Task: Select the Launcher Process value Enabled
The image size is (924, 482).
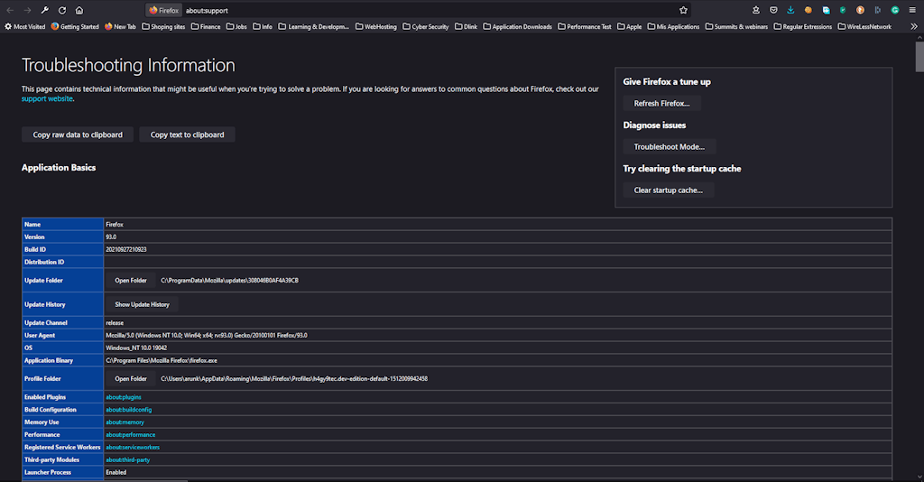Action: (x=116, y=473)
